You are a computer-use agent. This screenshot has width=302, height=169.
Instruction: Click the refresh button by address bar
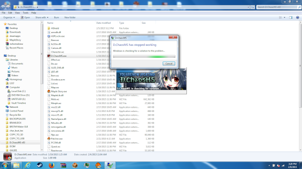tap(253, 7)
